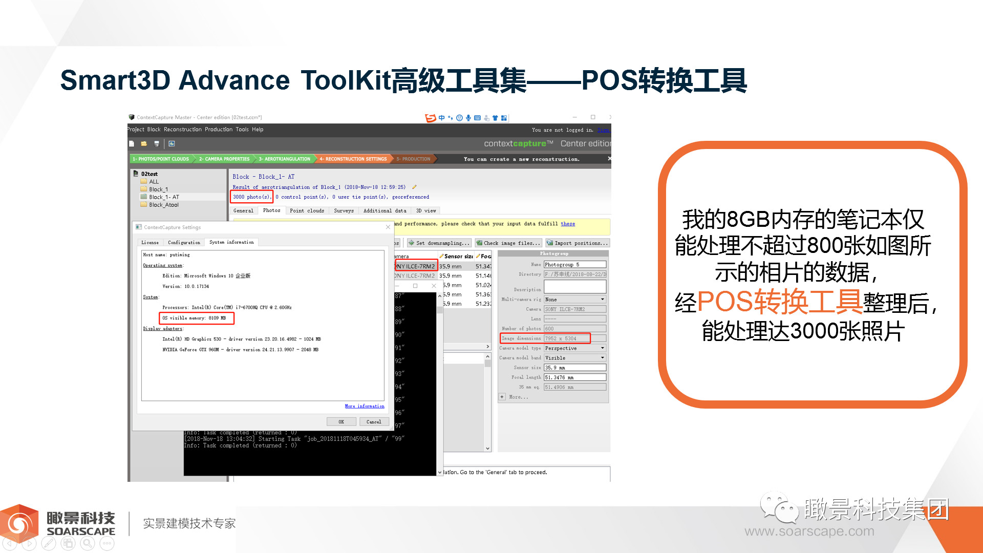Close the ContextCapture Settings dialog
This screenshot has width=983, height=553.
click(x=388, y=227)
